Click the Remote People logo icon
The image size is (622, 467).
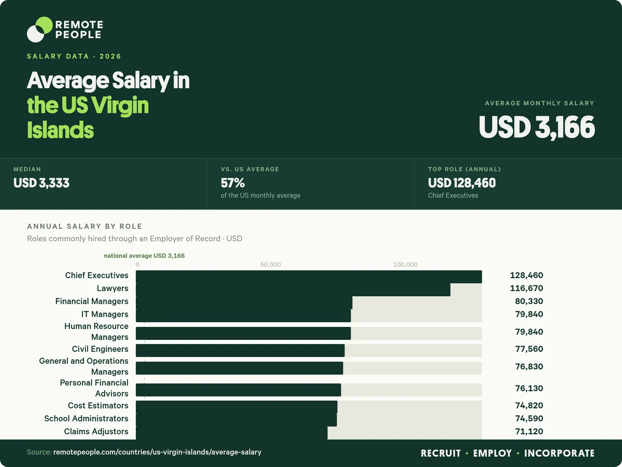[39, 30]
